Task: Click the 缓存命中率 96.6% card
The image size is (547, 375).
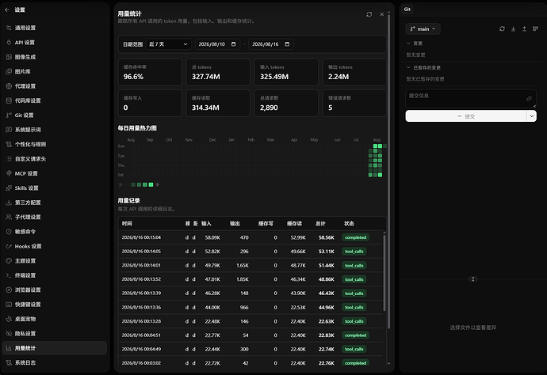Action: 150,72
